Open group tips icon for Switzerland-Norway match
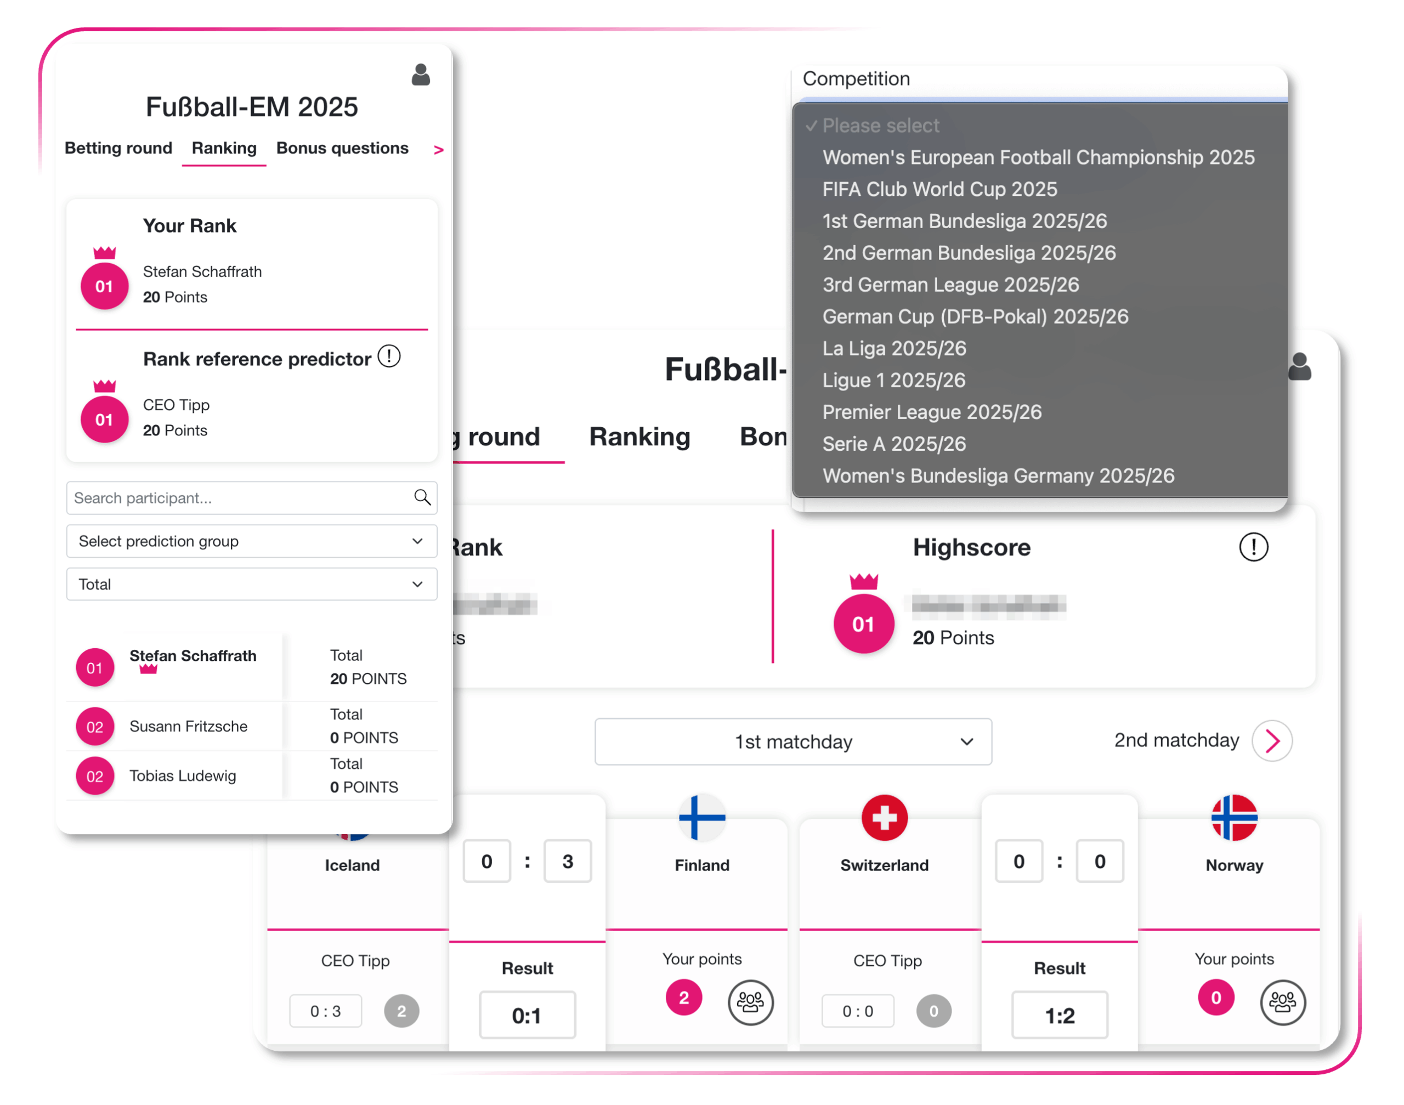Viewport: 1404px width, 1105px height. pos(1282,1002)
